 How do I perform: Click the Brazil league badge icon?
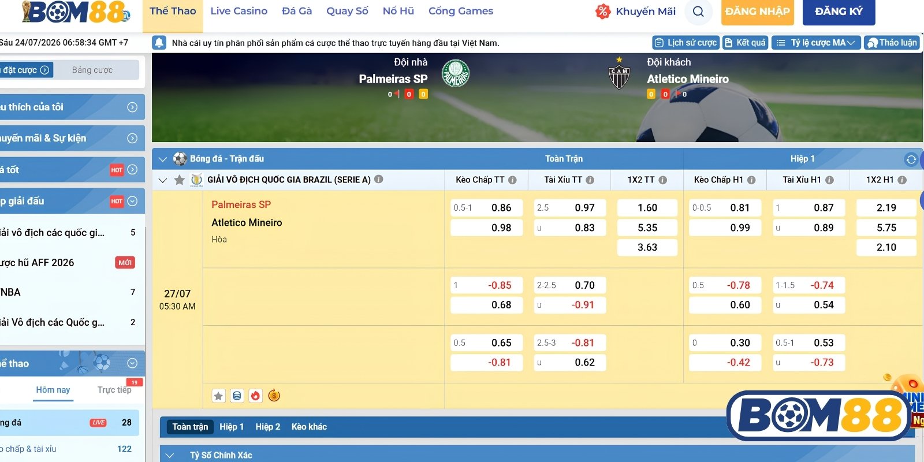point(197,180)
